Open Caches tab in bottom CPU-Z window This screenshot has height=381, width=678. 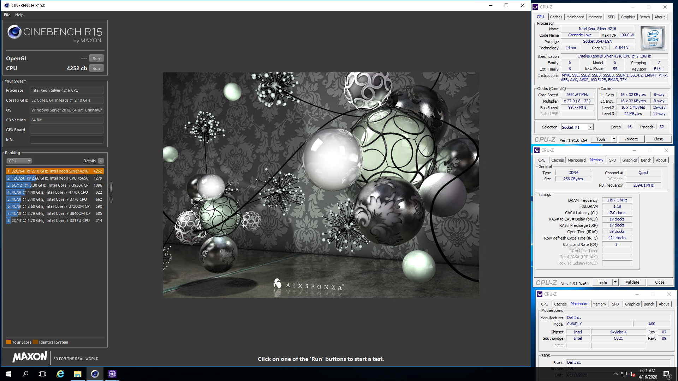tap(560, 304)
